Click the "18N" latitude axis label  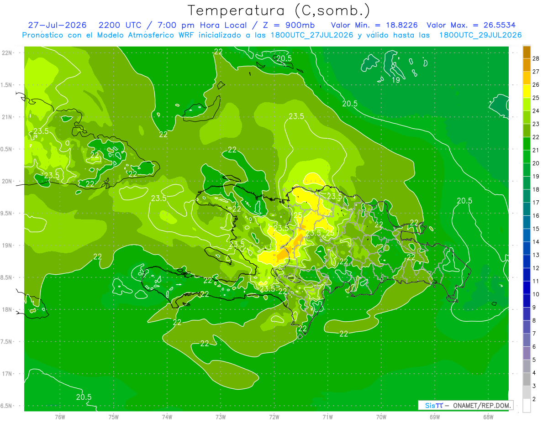[7, 309]
